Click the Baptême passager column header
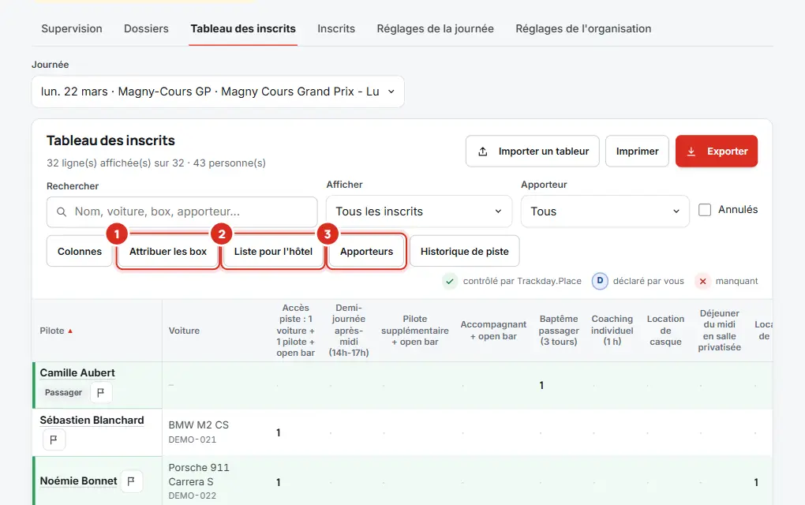Viewport: 805px width, 505px height. click(559, 331)
